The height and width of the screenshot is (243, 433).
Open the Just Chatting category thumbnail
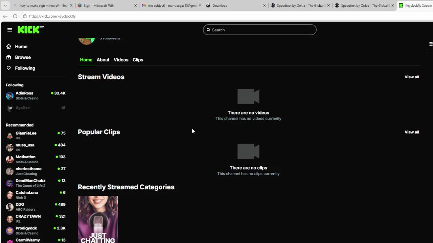pyautogui.click(x=98, y=219)
